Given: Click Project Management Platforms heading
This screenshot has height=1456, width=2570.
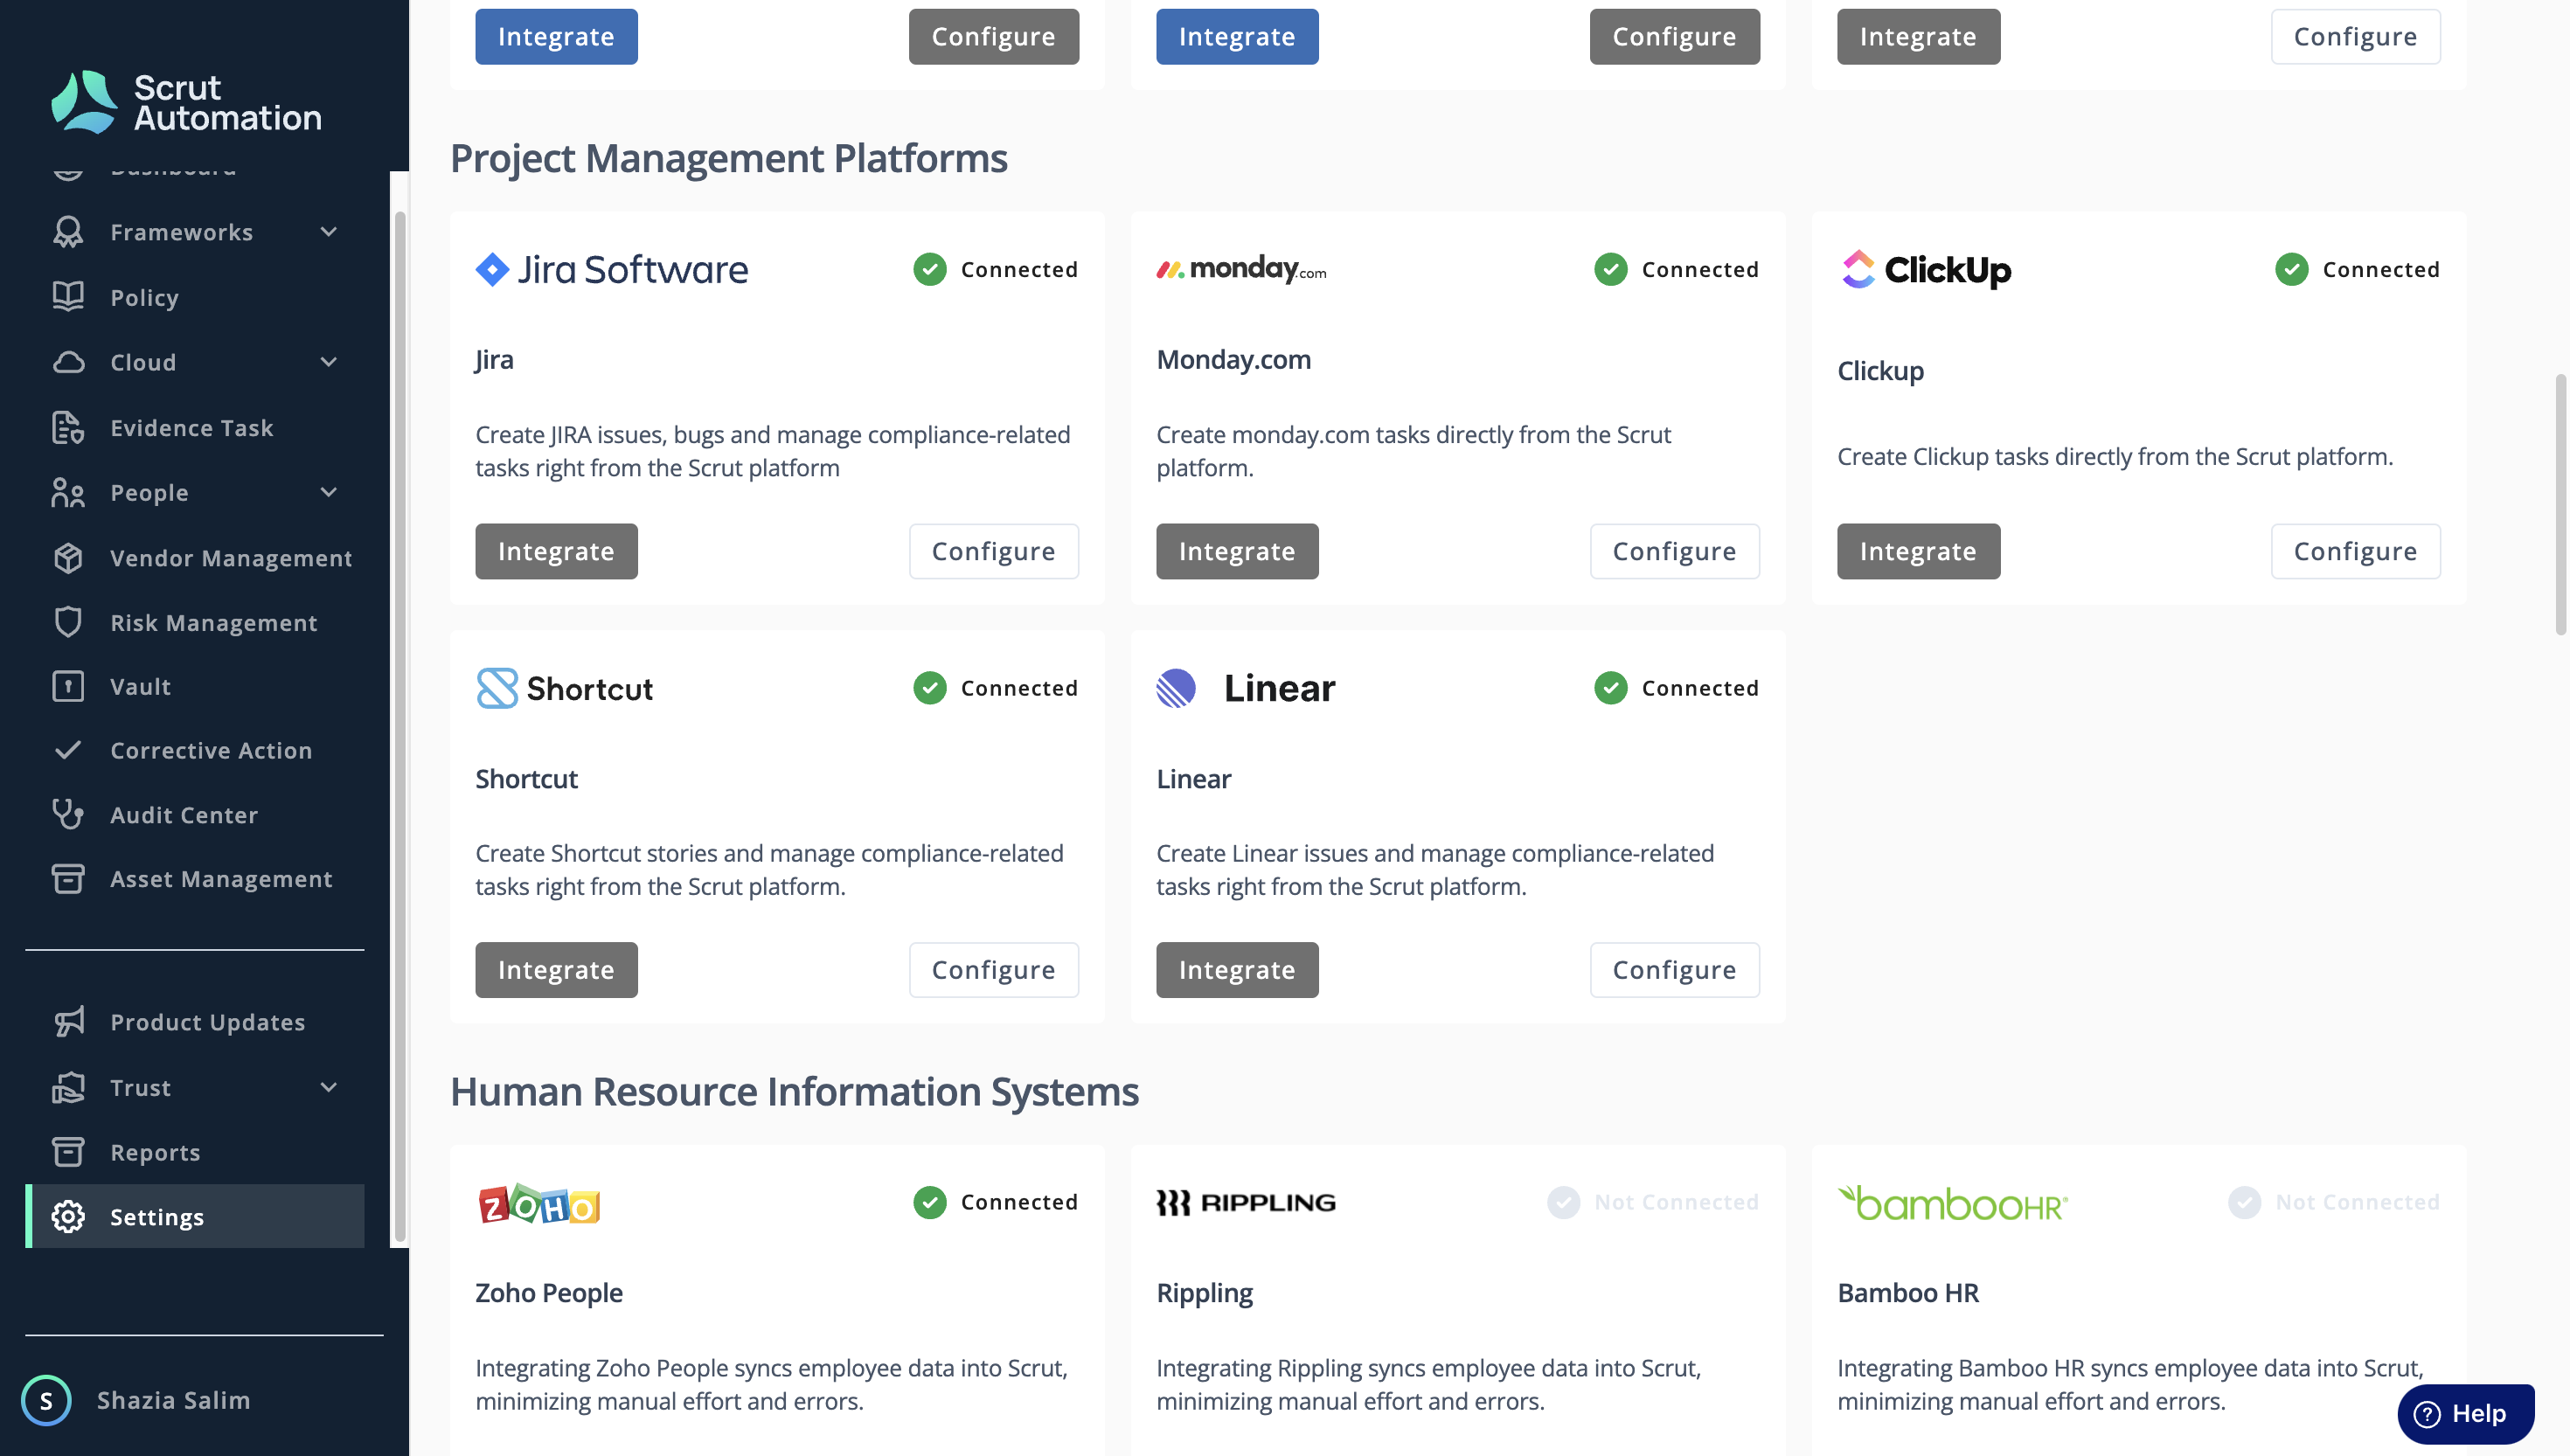Looking at the screenshot, I should 729,158.
